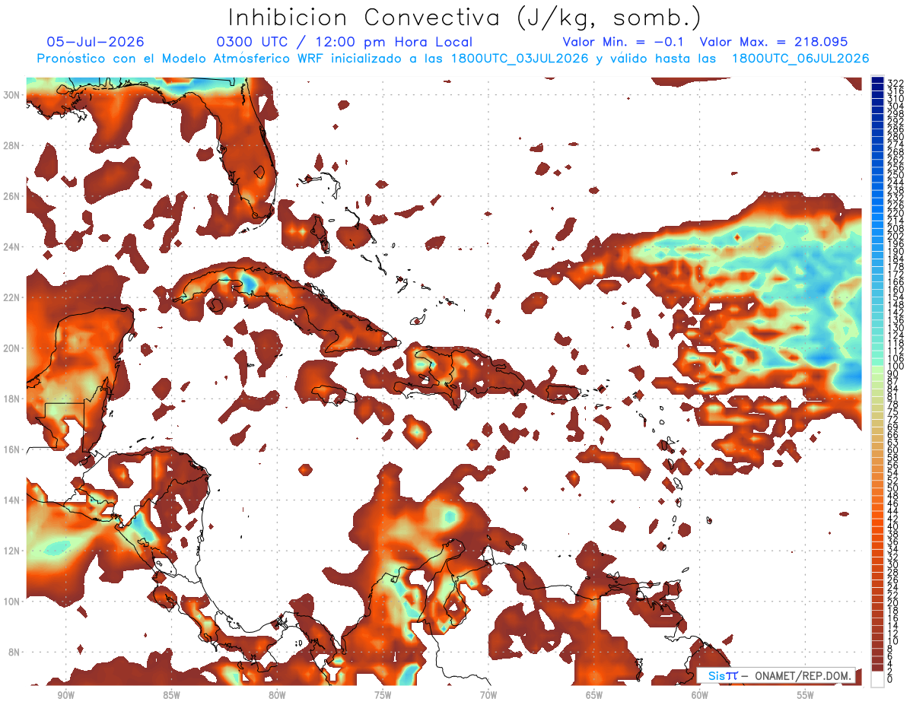Click the '85W' longitude label
This screenshot has width=913, height=705.
tap(171, 695)
